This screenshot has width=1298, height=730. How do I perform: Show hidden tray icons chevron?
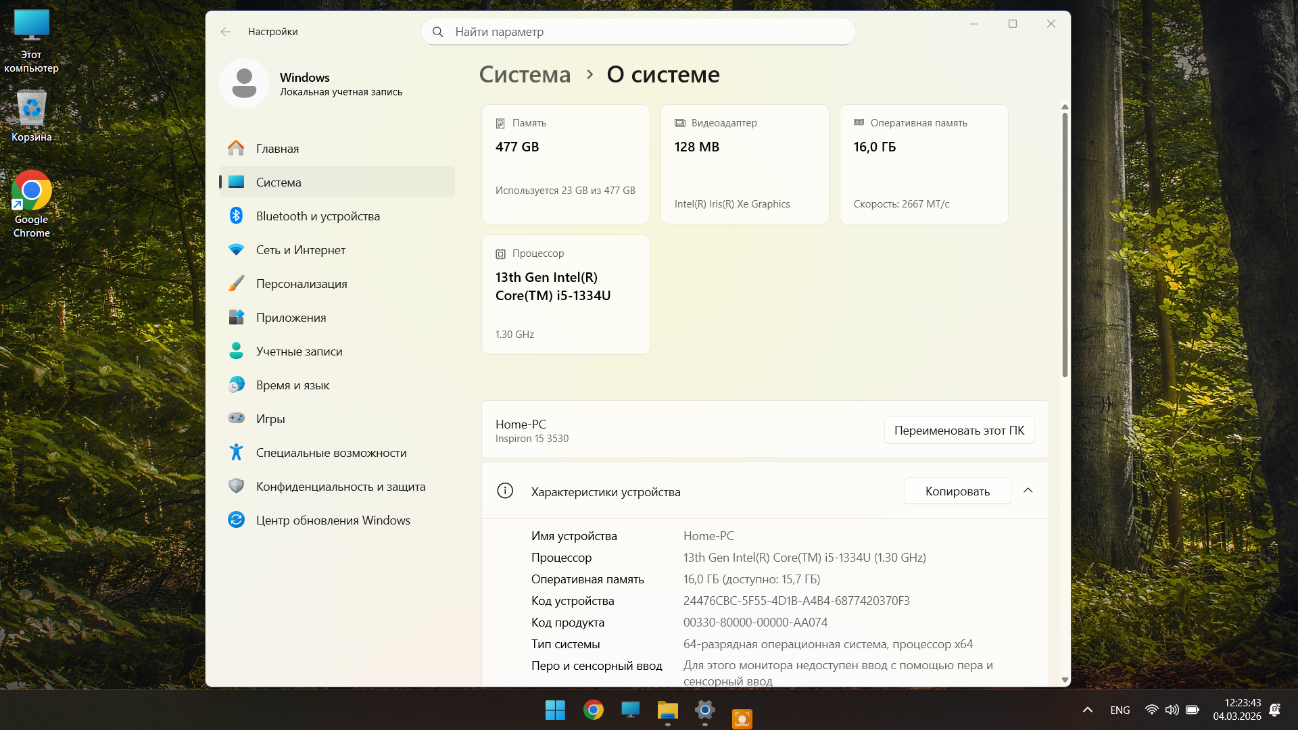pos(1087,710)
